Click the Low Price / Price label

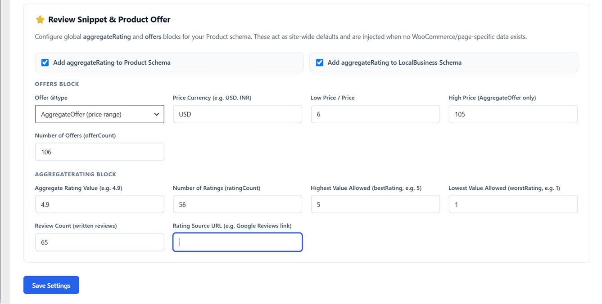pyautogui.click(x=333, y=98)
